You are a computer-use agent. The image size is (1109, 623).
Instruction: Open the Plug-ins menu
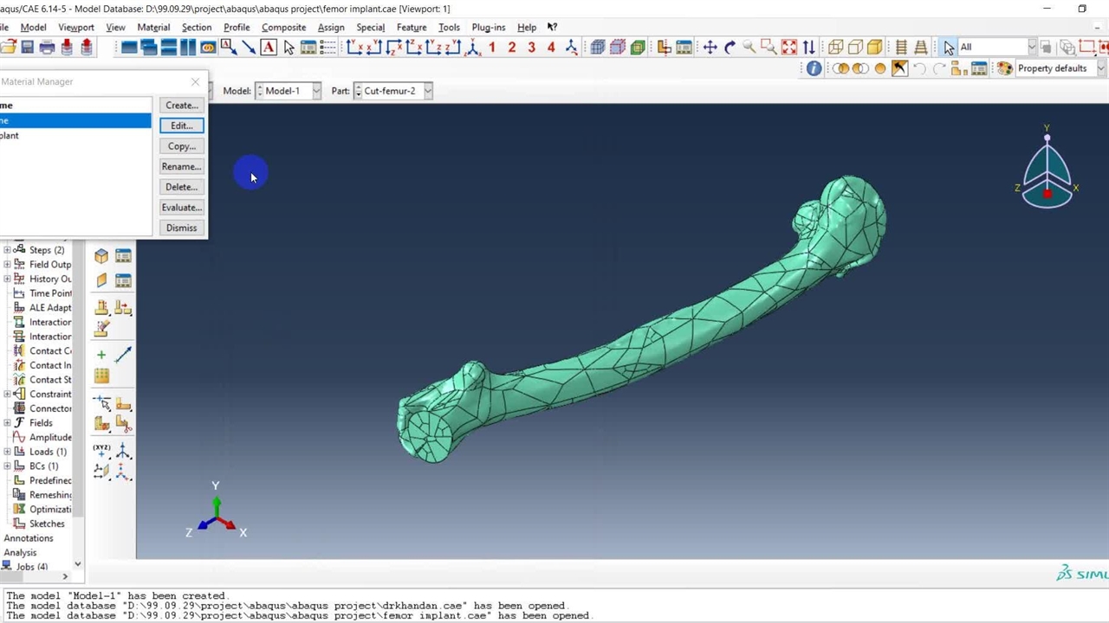click(488, 27)
